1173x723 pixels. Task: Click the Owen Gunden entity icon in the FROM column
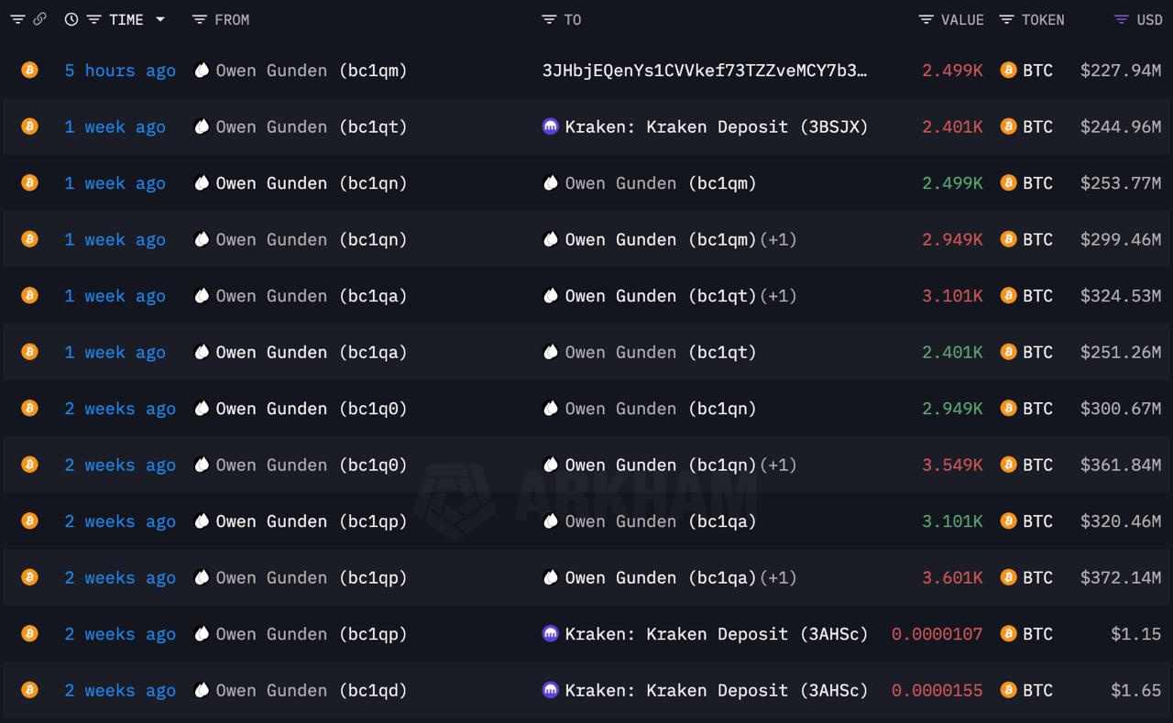pyautogui.click(x=202, y=71)
